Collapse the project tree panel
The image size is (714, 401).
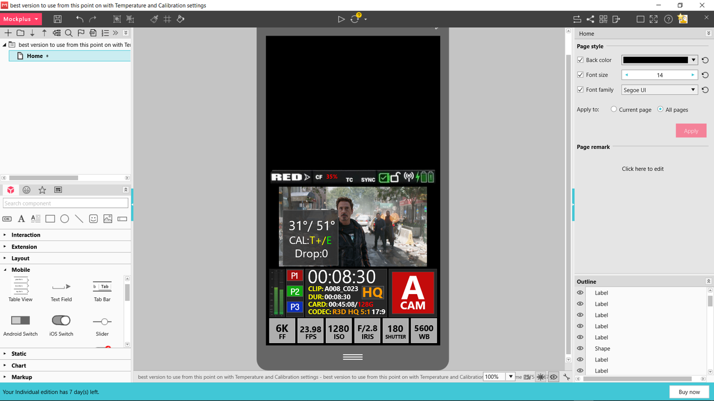point(126,33)
